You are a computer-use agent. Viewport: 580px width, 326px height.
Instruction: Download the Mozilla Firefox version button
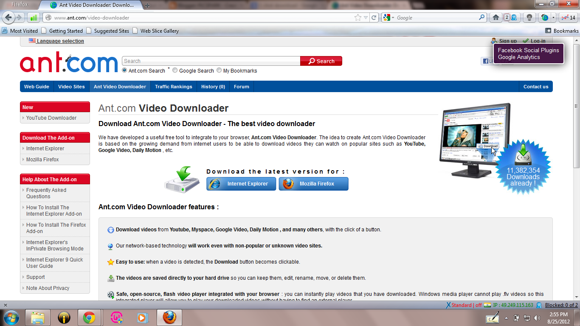[313, 184]
